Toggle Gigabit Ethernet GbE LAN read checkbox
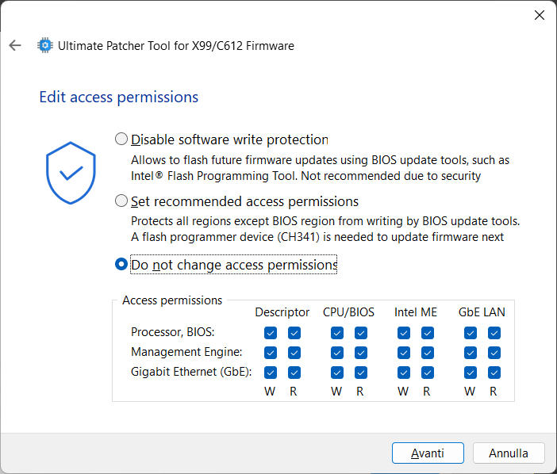Viewport: 557px width, 474px height. tap(494, 373)
